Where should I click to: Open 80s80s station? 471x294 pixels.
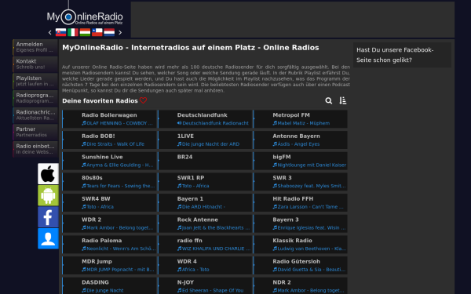click(x=109, y=182)
